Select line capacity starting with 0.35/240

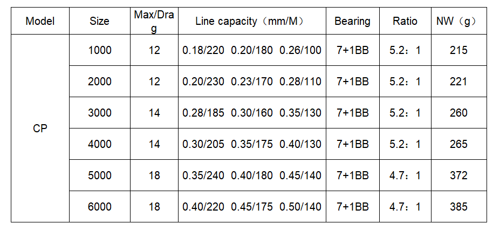(x=251, y=175)
